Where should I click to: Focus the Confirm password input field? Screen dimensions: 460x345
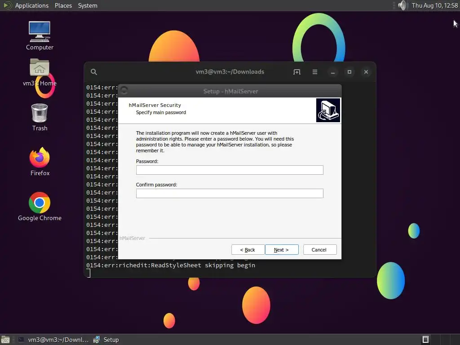230,193
